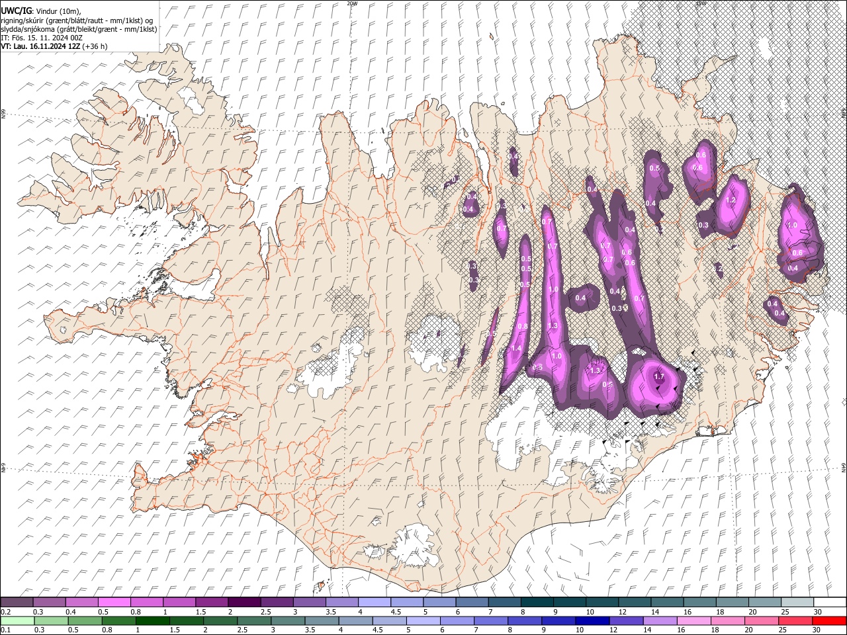
Task: Select upper legend swatch between 0.2 and 0.3
Action: [17, 603]
